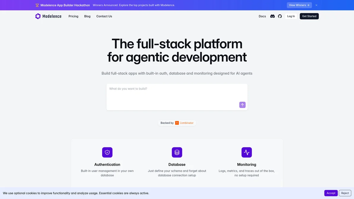This screenshot has width=354, height=199.
Task: Click the Authentication shield icon
Action: coord(107,152)
